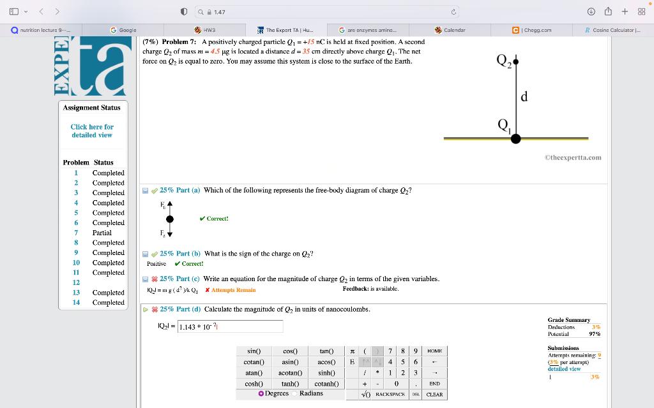
Task: Collapse Part (a) using its blue square icon
Action: click(x=144, y=190)
